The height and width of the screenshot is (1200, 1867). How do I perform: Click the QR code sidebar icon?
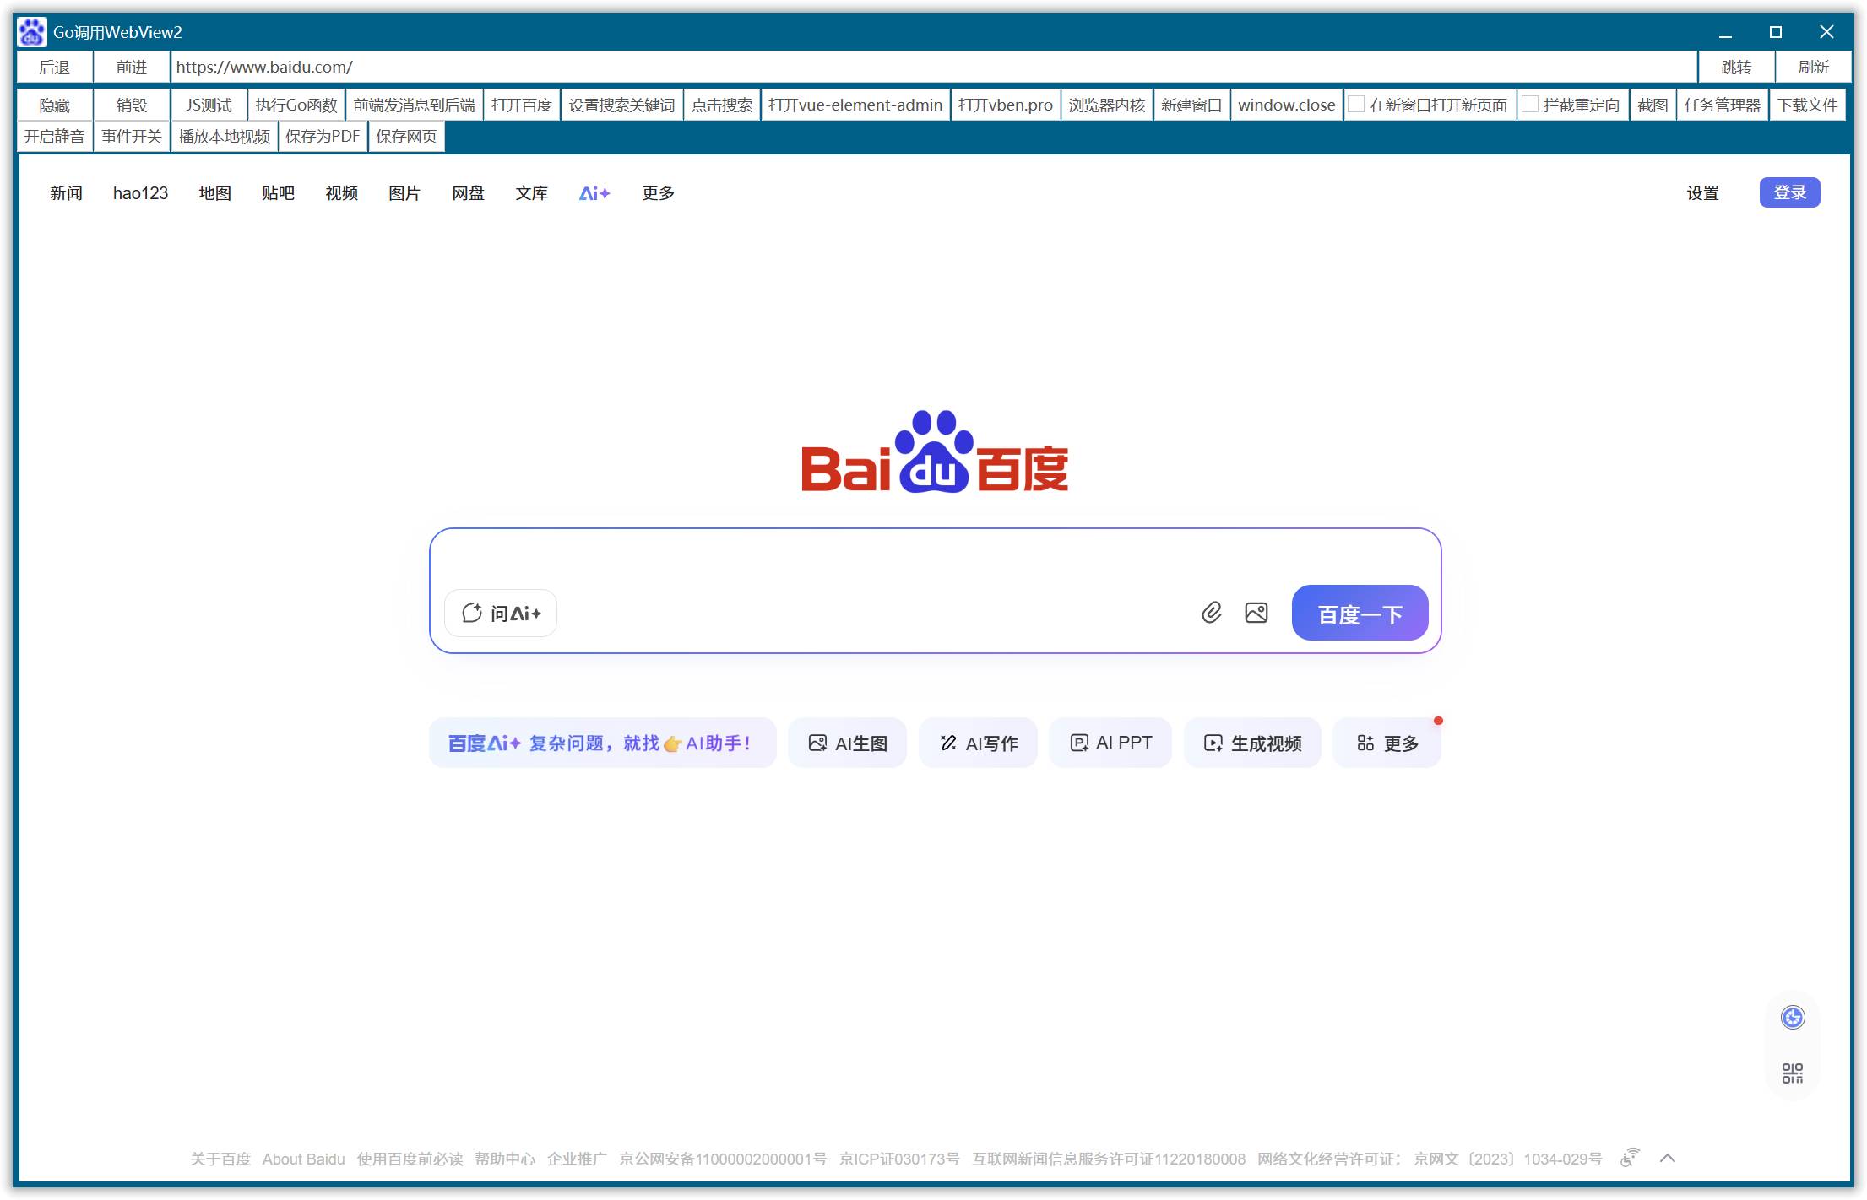click(1792, 1073)
